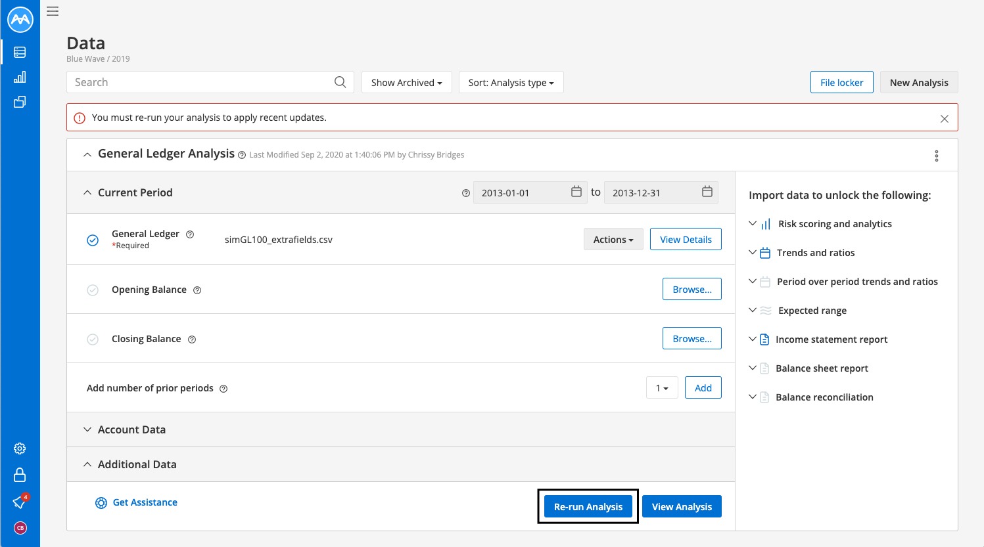Click Re-run Analysis button
The image size is (984, 547).
point(588,506)
